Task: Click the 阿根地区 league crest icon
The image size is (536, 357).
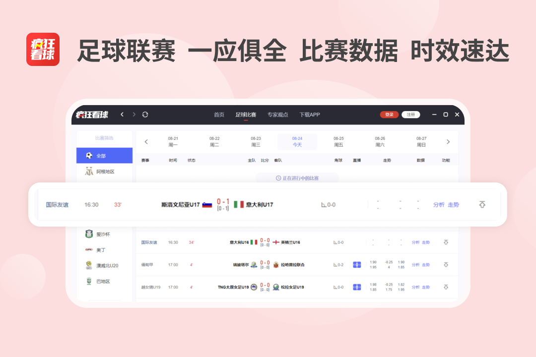Action: tap(88, 172)
